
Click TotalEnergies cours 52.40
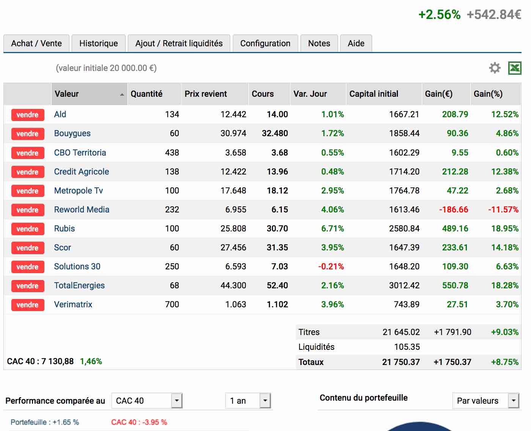click(277, 285)
